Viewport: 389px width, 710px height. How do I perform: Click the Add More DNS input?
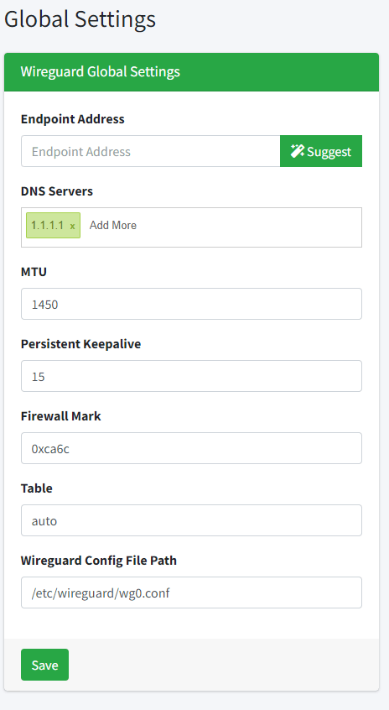coord(113,225)
